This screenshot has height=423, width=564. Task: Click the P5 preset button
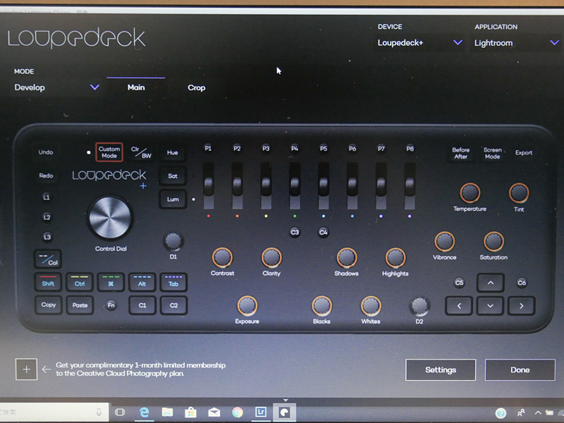click(324, 149)
